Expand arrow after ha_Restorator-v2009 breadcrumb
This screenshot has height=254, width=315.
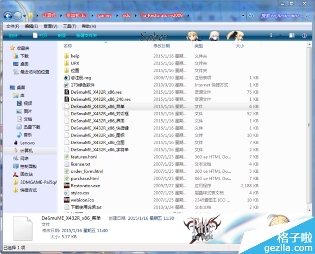click(188, 15)
